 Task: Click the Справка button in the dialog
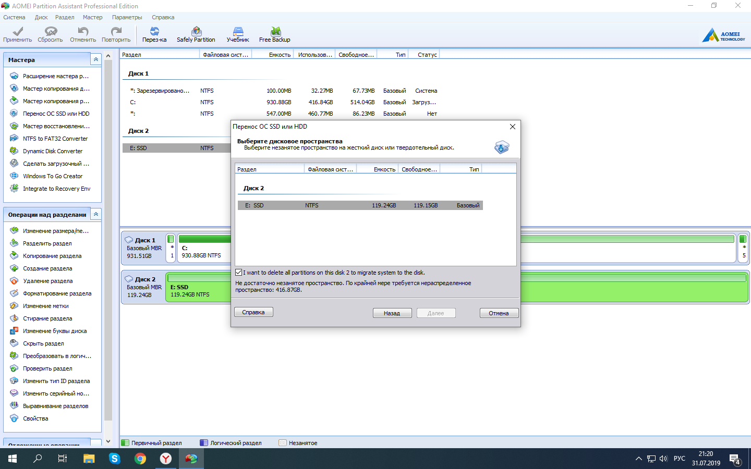tap(253, 312)
